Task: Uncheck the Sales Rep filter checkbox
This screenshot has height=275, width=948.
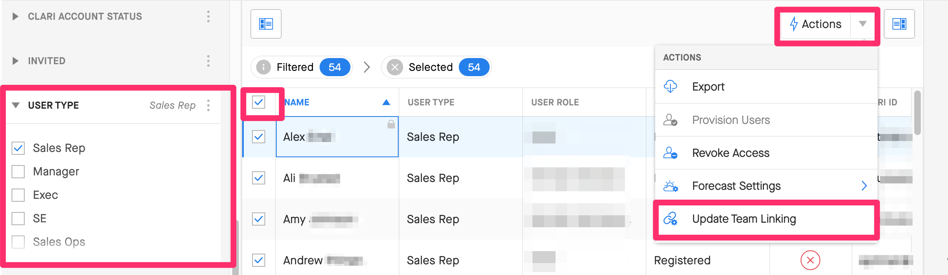Action: tap(18, 148)
